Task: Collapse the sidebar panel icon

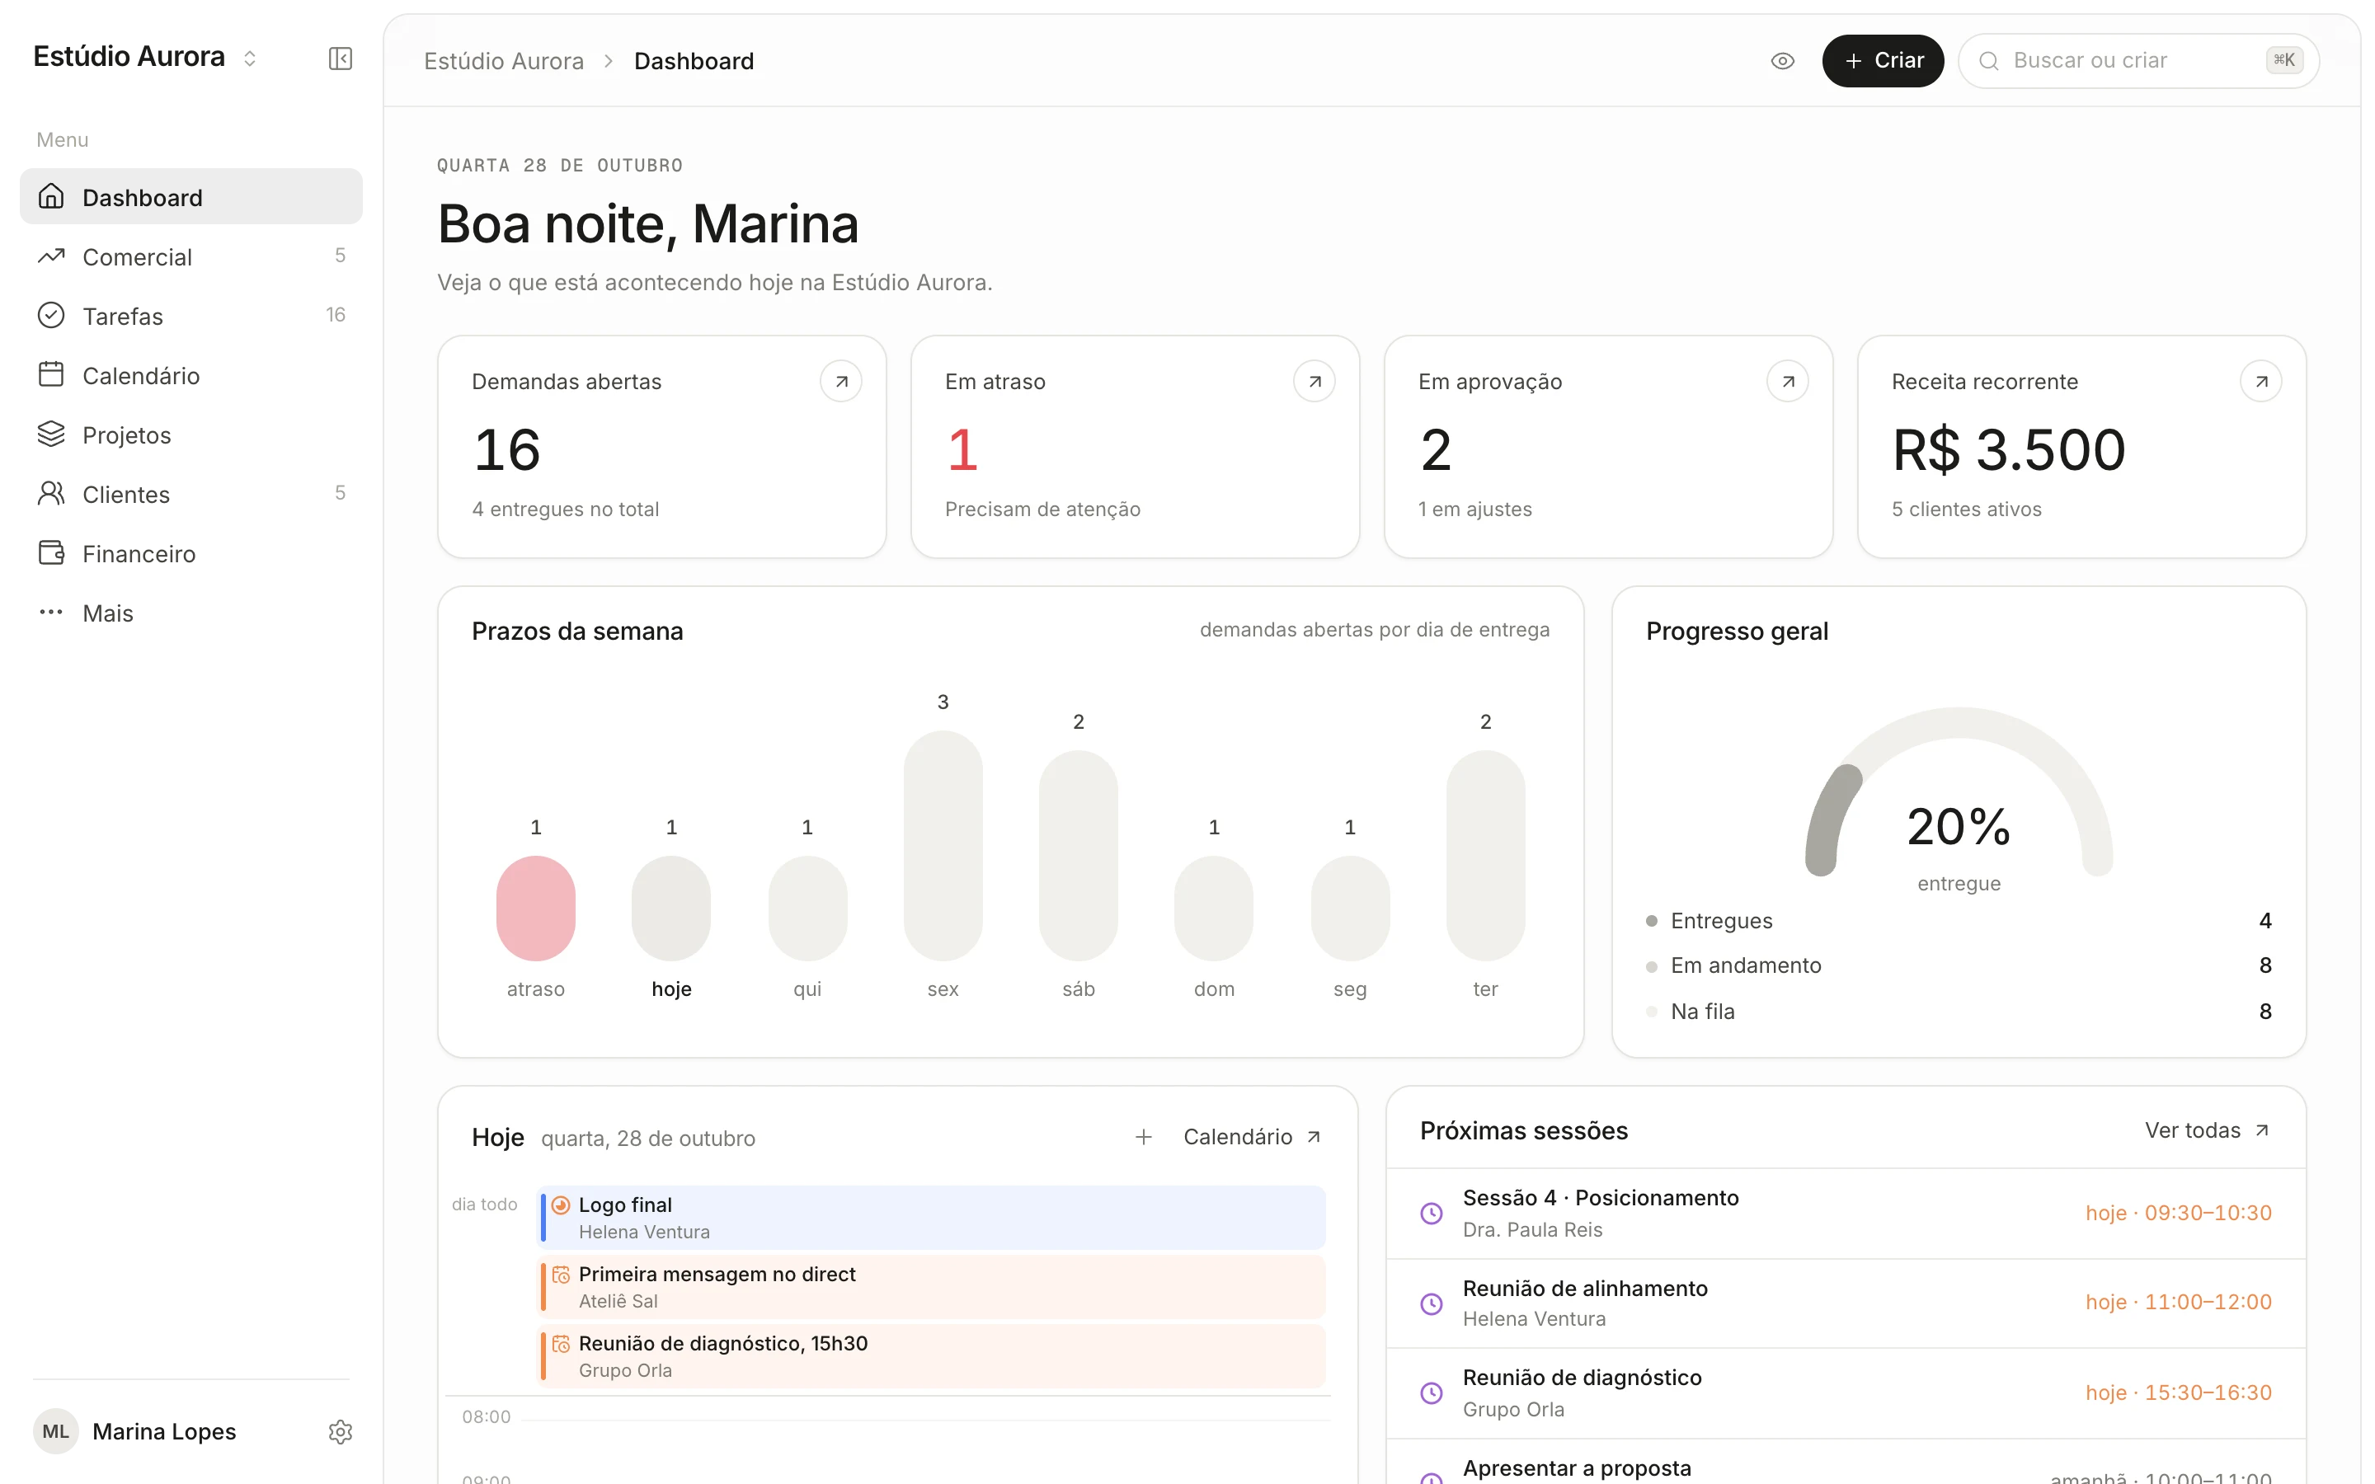Action: [x=340, y=59]
